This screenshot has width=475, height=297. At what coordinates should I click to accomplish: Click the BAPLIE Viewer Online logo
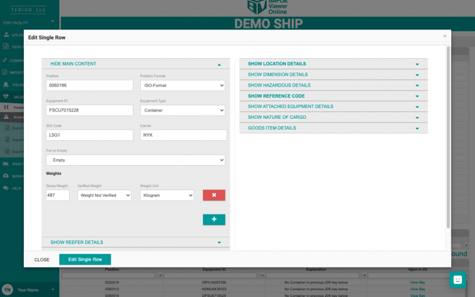click(x=267, y=7)
